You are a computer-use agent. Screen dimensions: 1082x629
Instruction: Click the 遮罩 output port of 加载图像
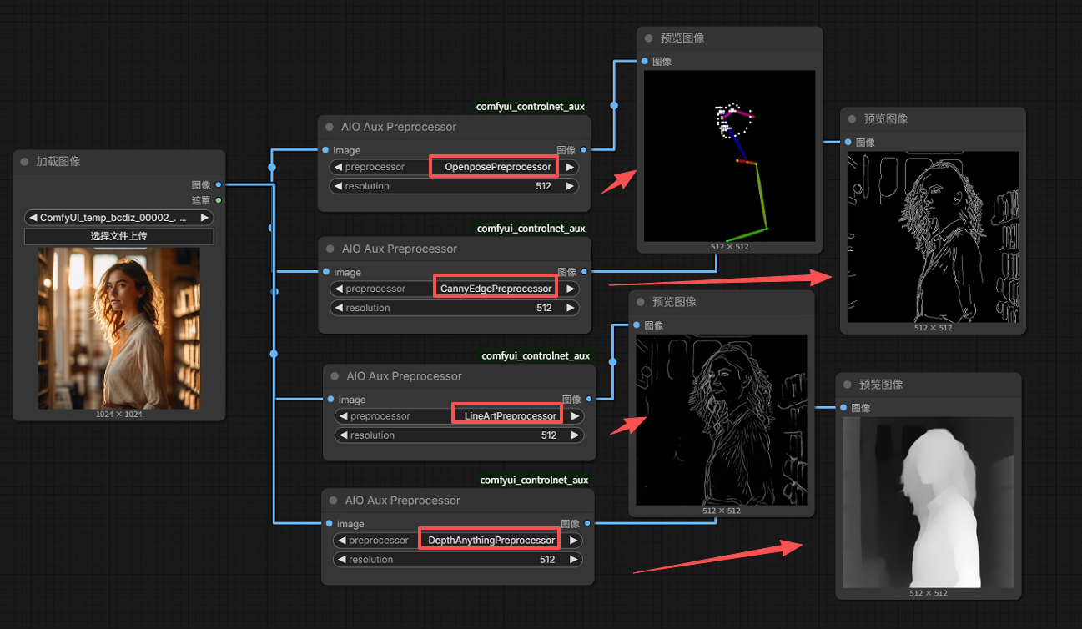point(219,200)
